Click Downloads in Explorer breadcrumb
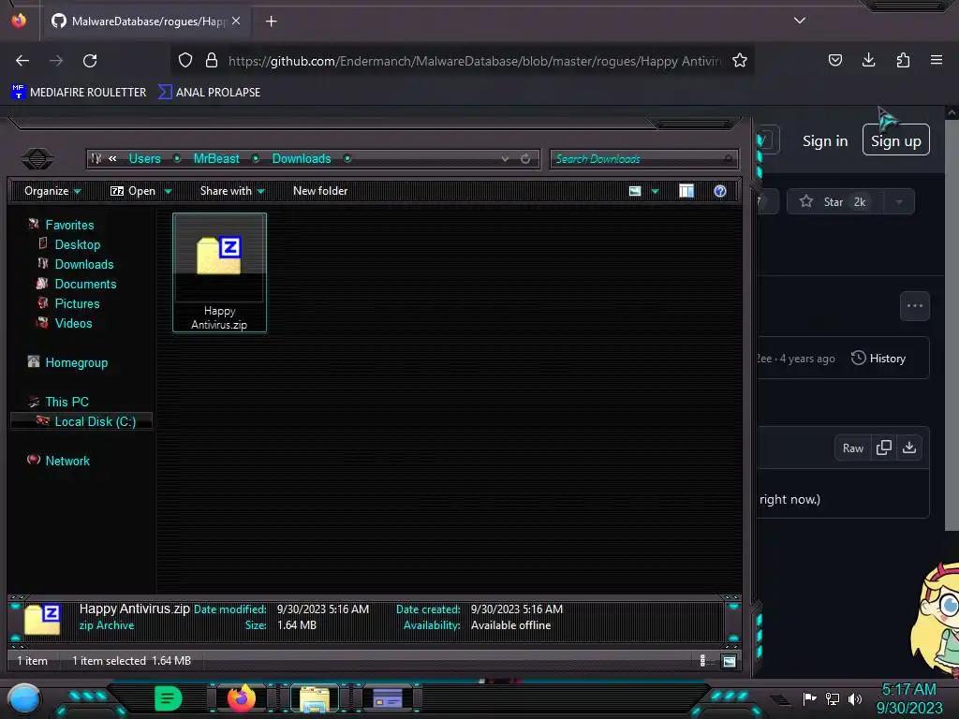This screenshot has height=719, width=959. click(x=302, y=158)
